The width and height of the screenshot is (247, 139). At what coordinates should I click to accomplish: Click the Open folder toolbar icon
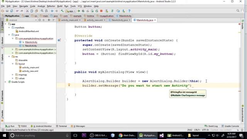pos(3,11)
